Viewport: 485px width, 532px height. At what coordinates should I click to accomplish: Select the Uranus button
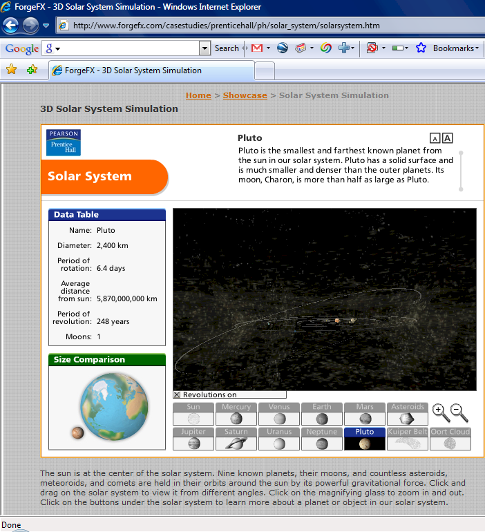(279, 439)
